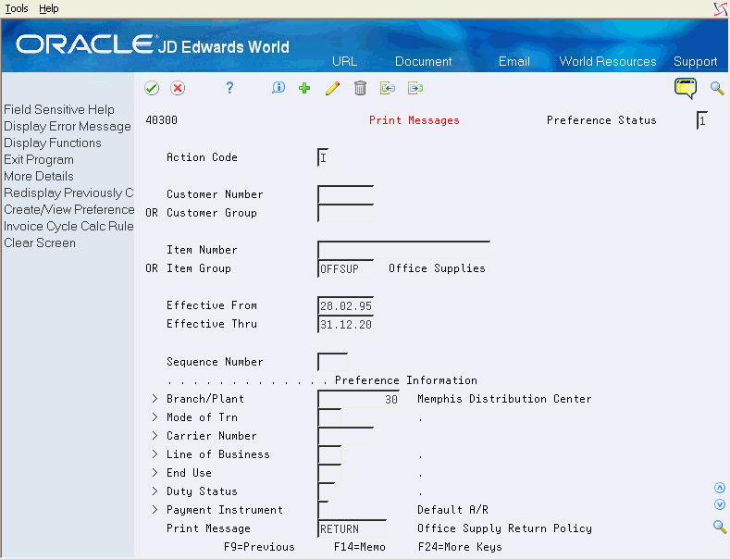Open World Resources header link
This screenshot has height=559, width=730.
tap(608, 61)
